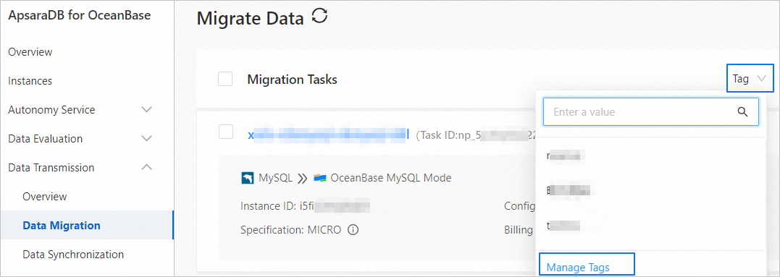The image size is (780, 277).
Task: Tick the Migration Tasks select-all checkbox
Action: tap(225, 79)
